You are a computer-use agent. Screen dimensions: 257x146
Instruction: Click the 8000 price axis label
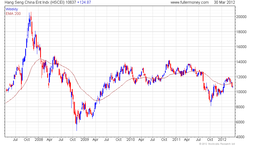coord(240,107)
